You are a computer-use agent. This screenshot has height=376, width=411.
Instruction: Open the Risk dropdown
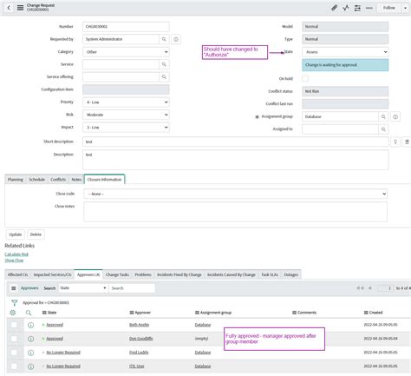126,115
